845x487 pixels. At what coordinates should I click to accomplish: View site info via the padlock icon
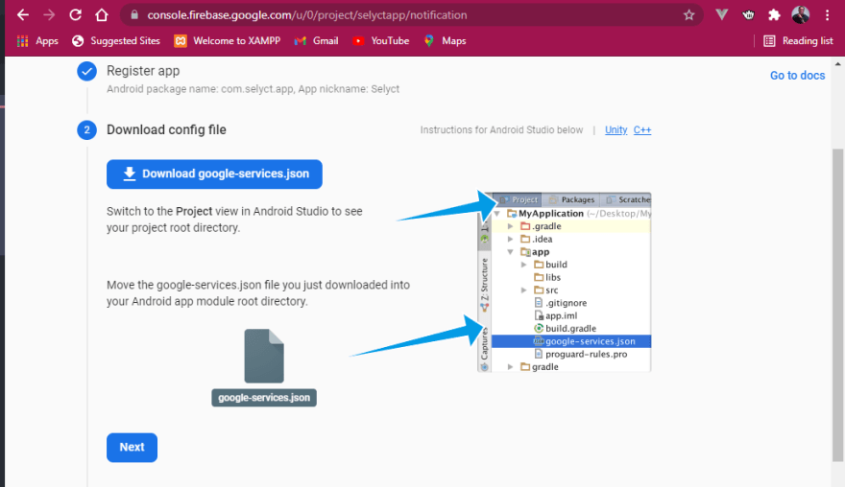pos(134,15)
